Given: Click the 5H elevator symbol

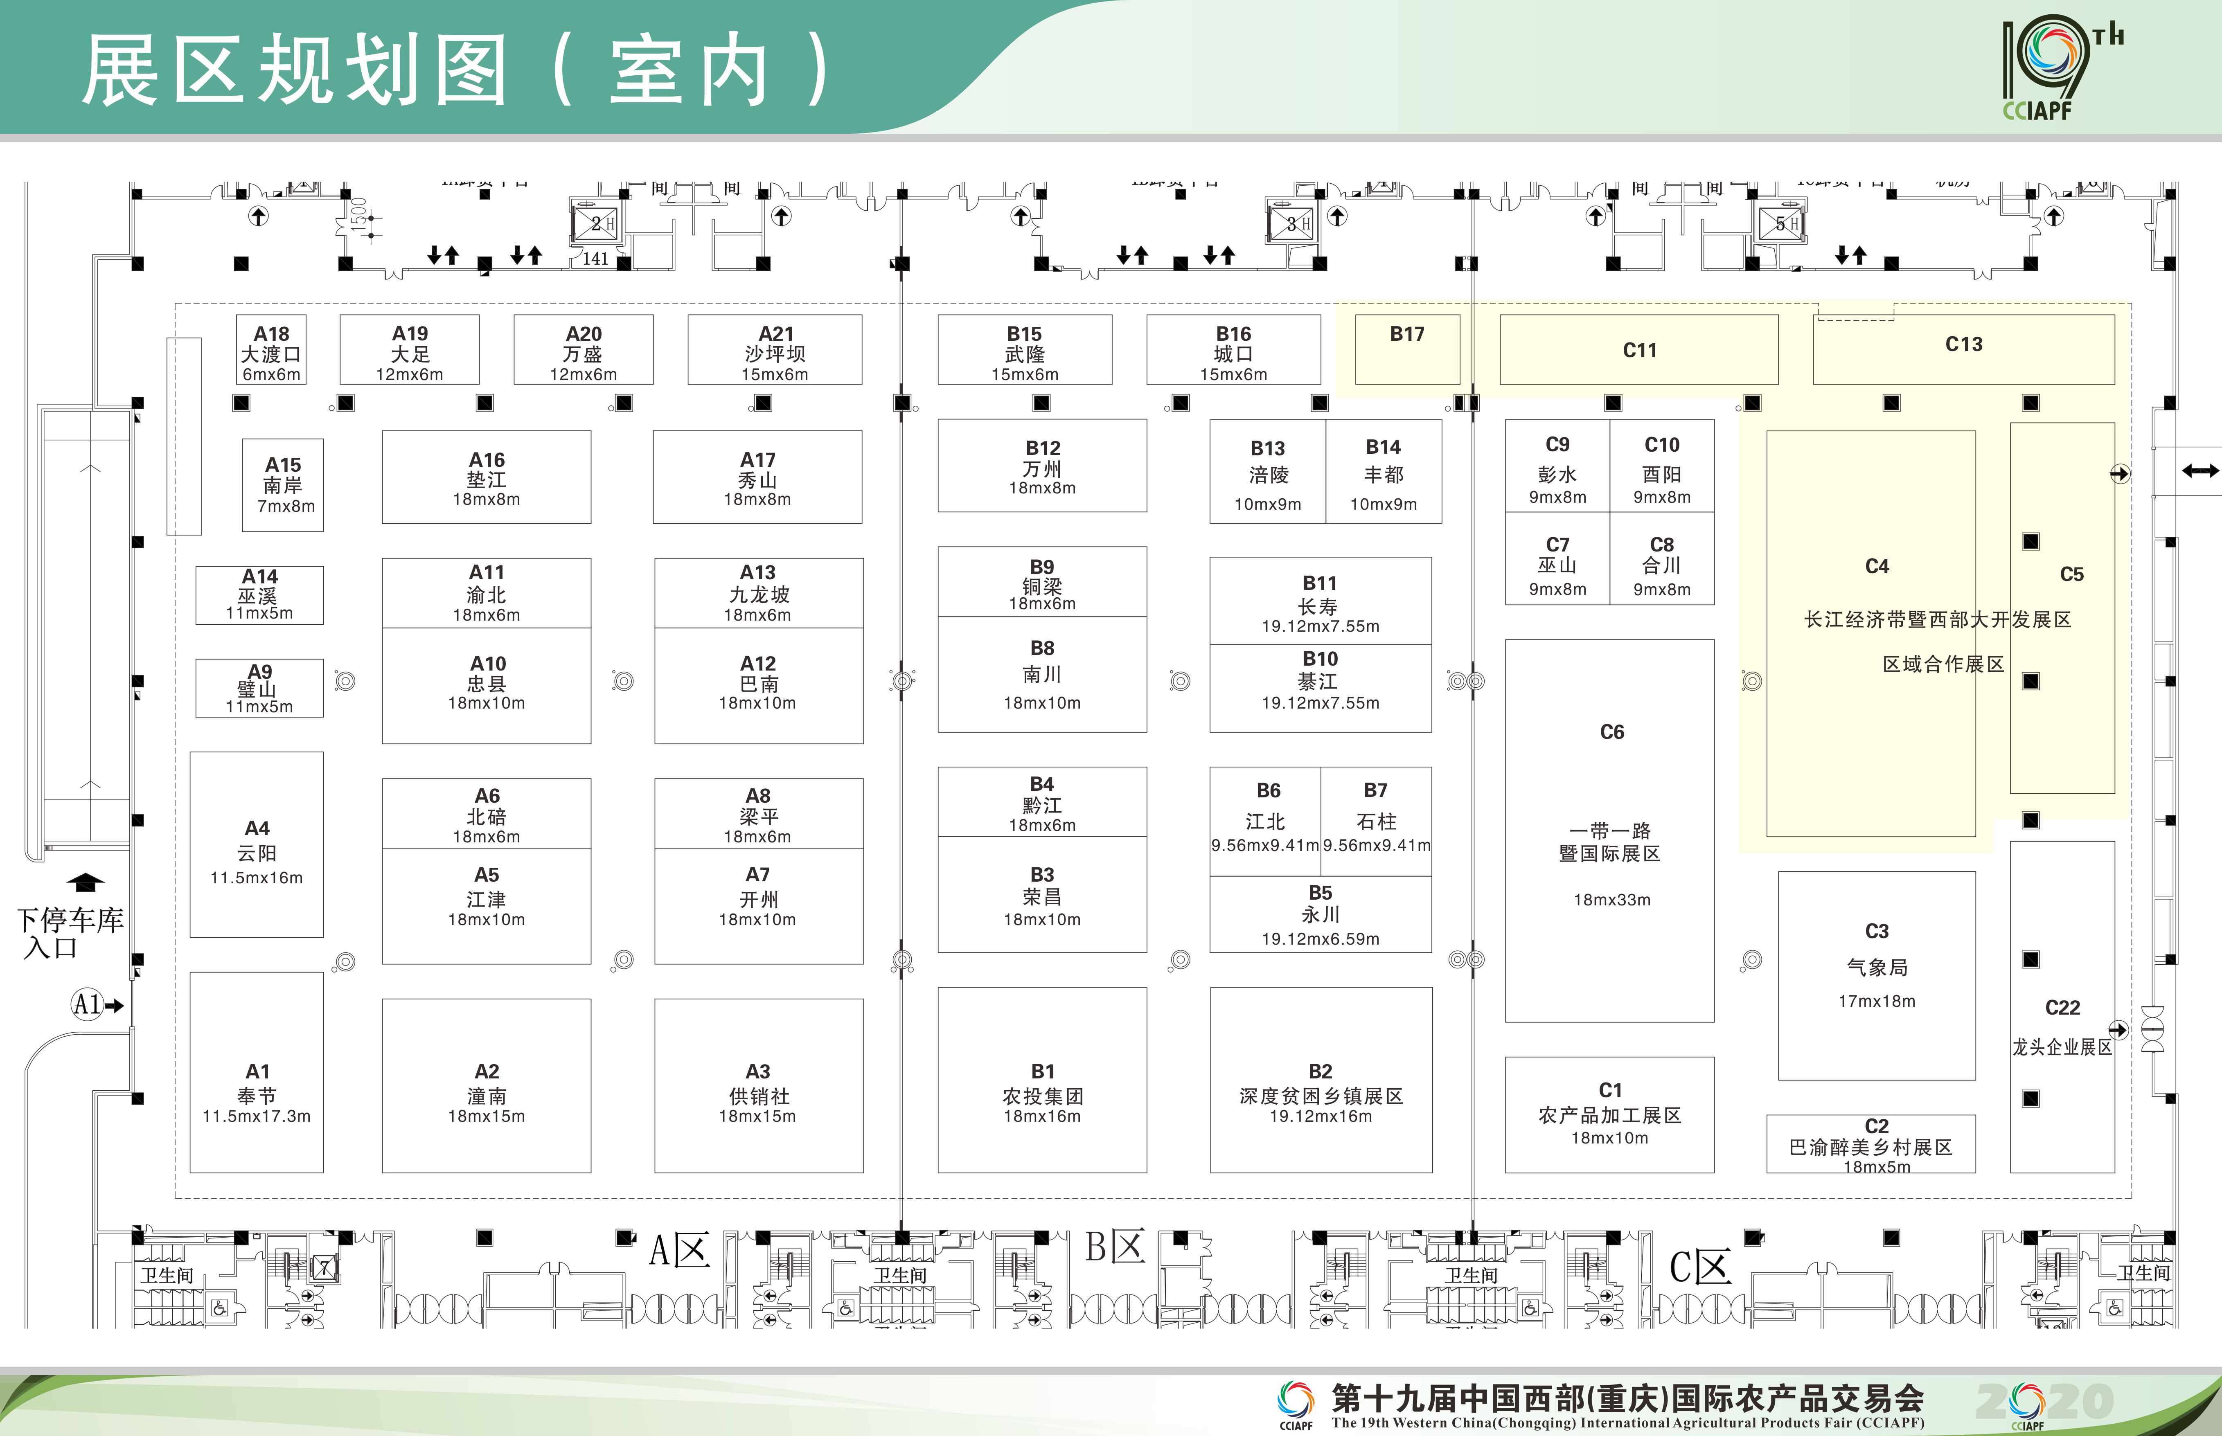Looking at the screenshot, I should click(x=1780, y=224).
